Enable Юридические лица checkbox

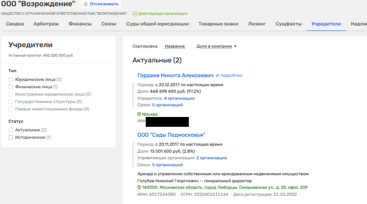coord(11,79)
